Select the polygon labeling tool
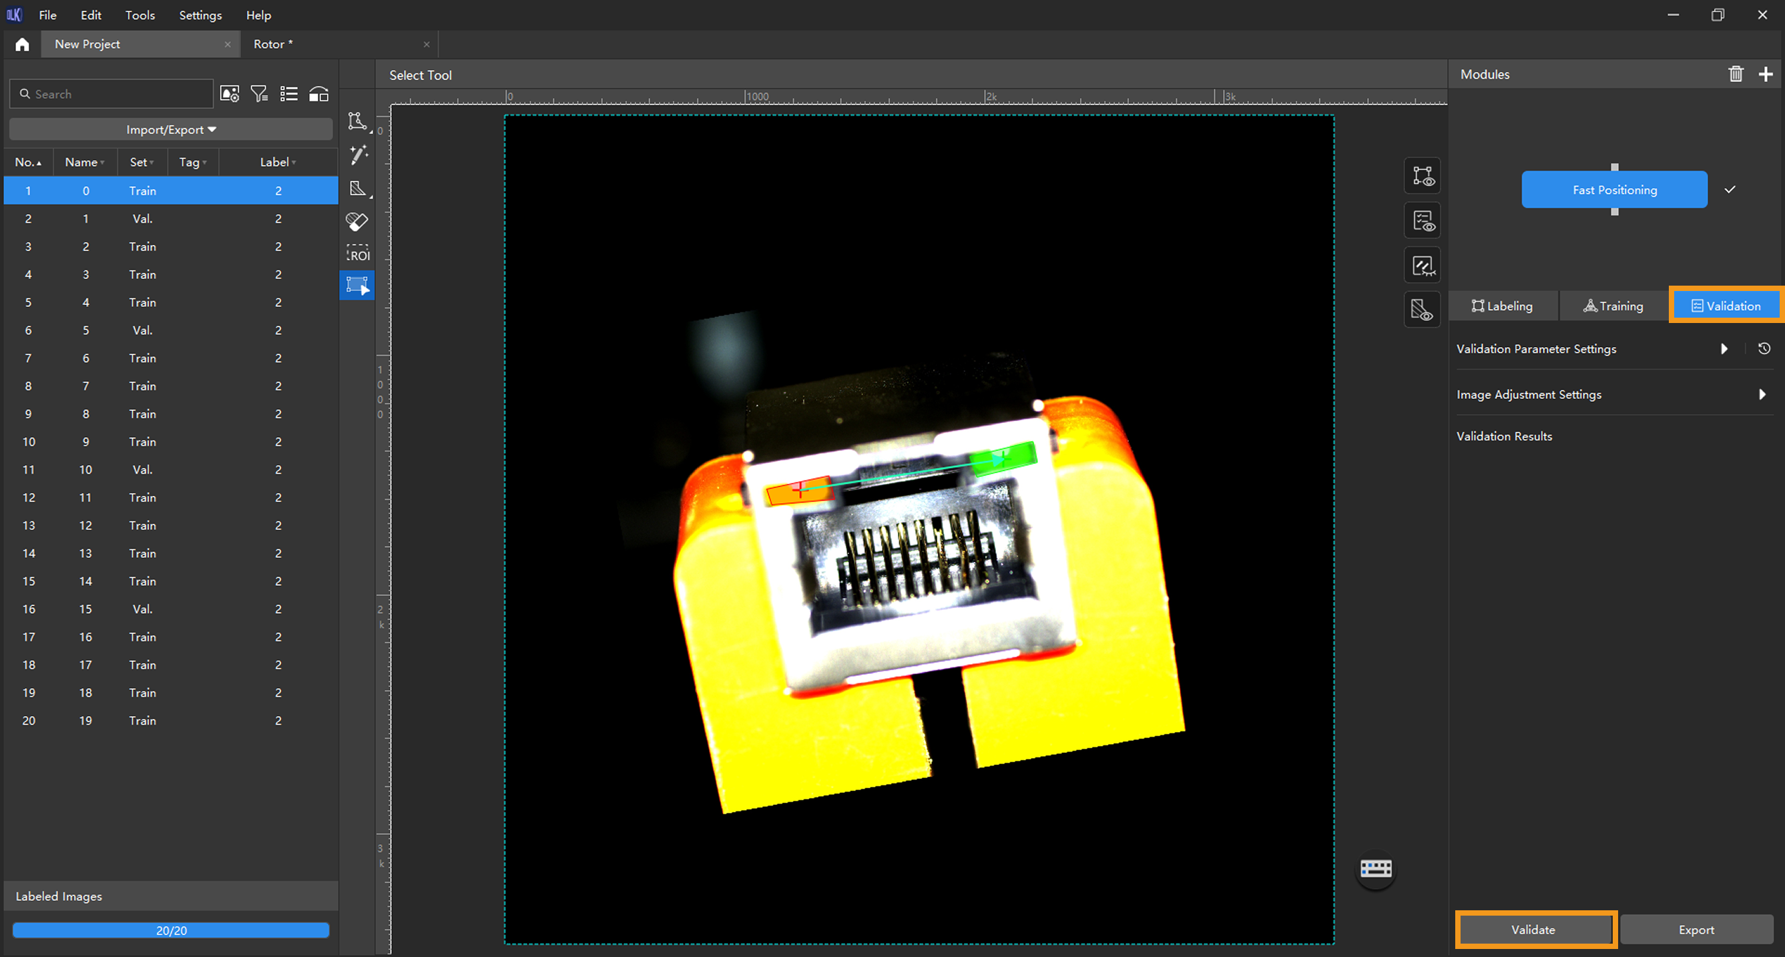 click(357, 121)
